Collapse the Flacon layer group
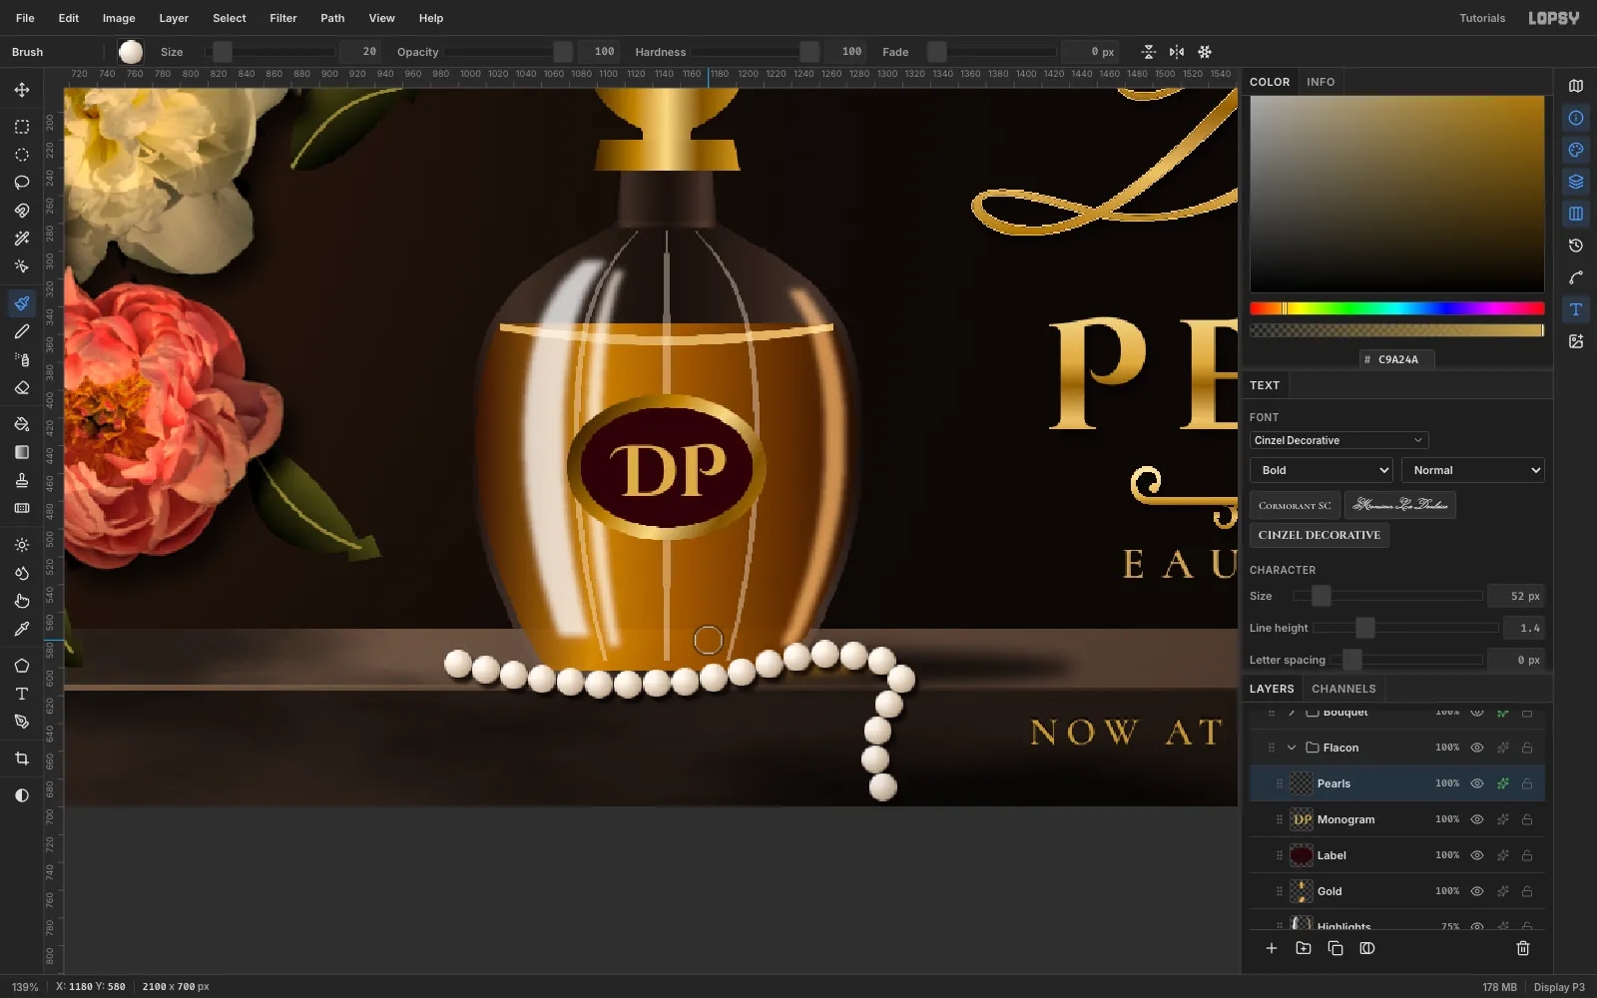This screenshot has width=1597, height=998. [1292, 748]
